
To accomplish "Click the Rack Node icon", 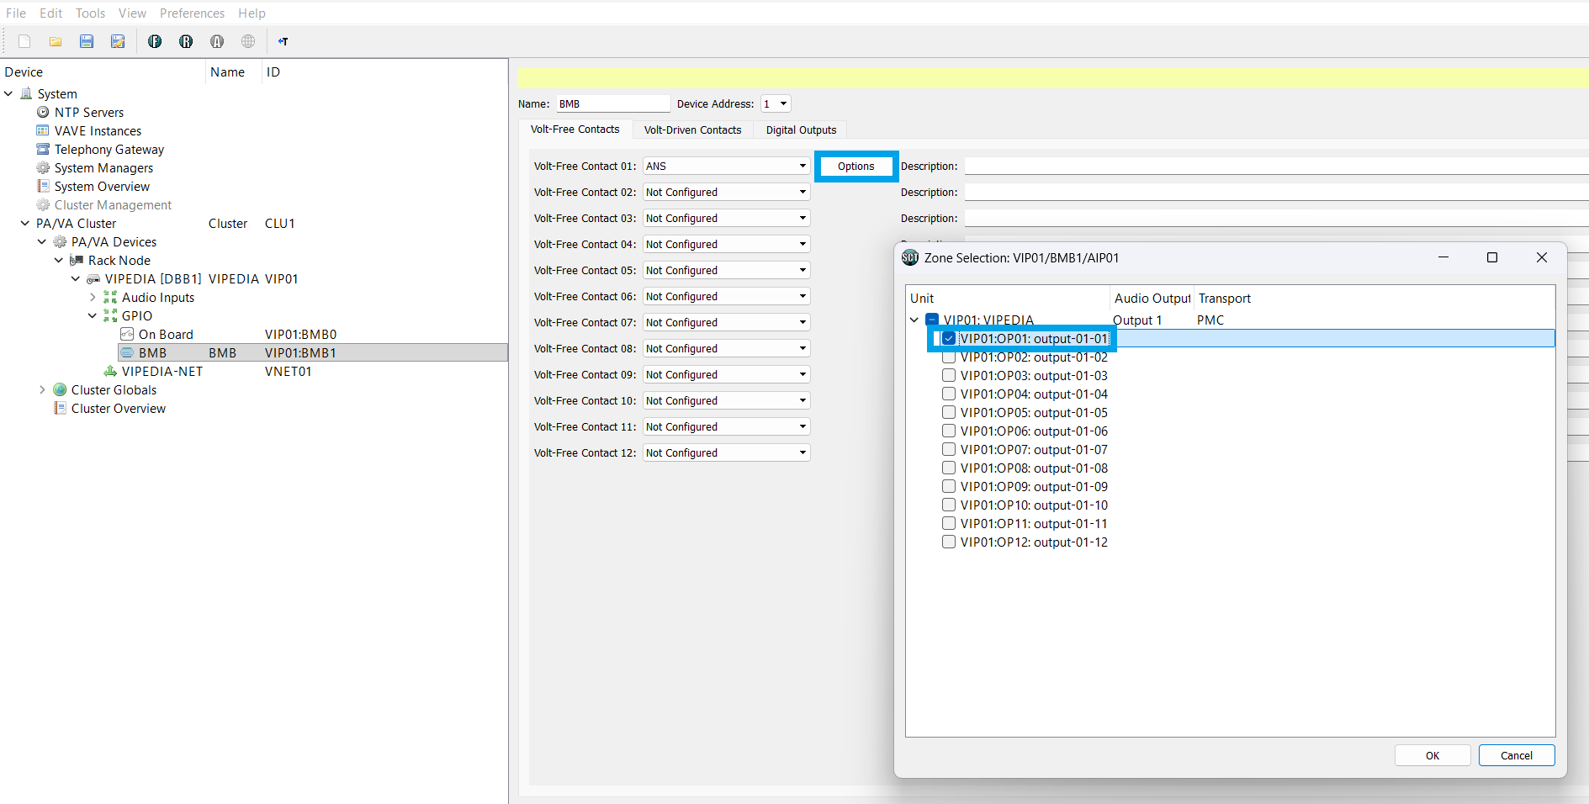I will (77, 260).
